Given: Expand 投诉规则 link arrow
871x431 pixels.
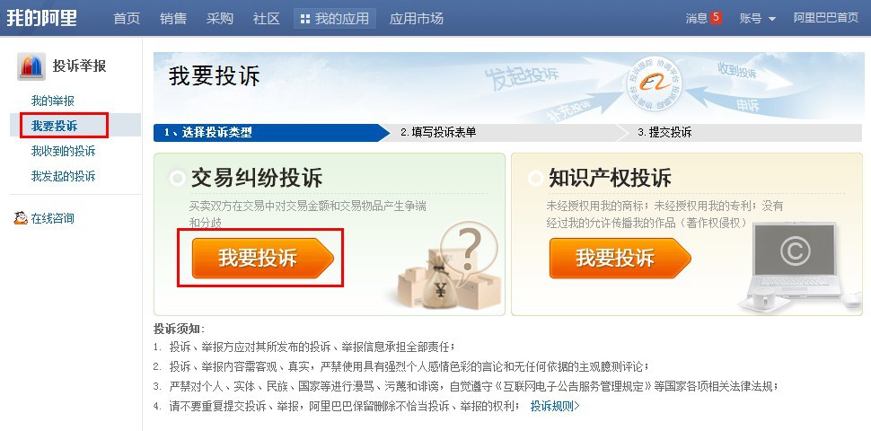Looking at the screenshot, I should tap(576, 406).
